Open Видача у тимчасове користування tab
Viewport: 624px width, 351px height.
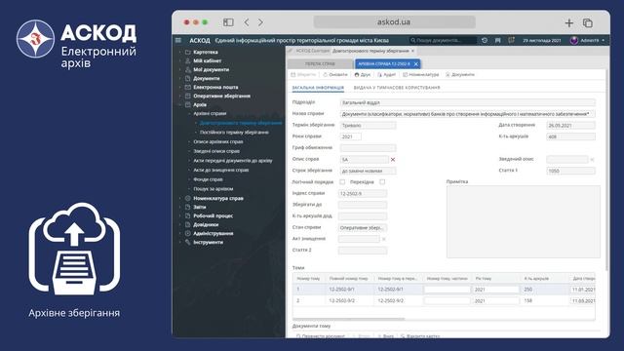397,88
